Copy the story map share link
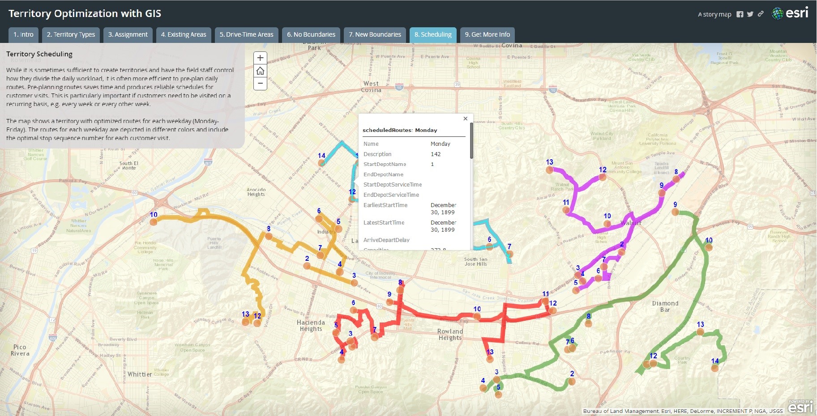Screen dimensions: 817x416 [761, 14]
